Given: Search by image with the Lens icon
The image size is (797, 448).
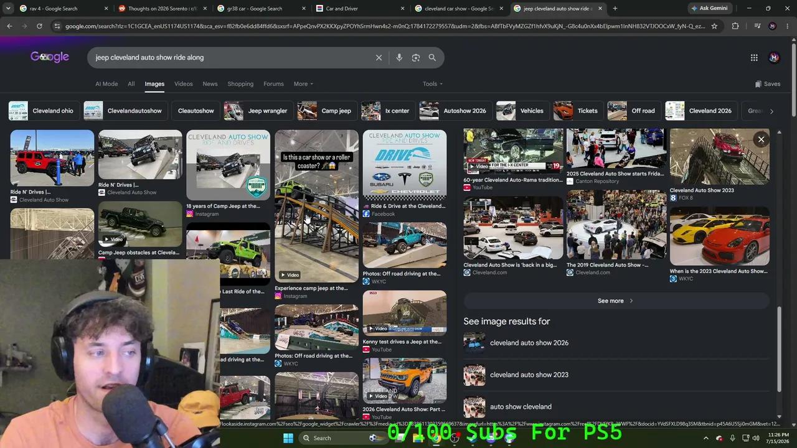Looking at the screenshot, I should tap(416, 57).
